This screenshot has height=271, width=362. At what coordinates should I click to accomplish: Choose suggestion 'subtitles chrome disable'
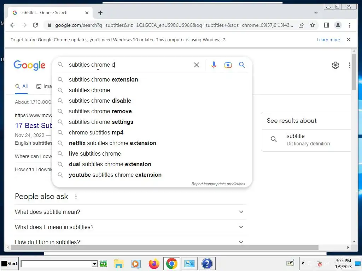[x=152, y=101]
